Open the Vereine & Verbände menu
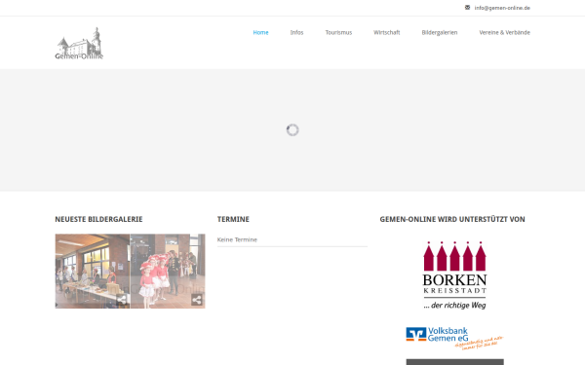This screenshot has width=585, height=365. point(504,32)
